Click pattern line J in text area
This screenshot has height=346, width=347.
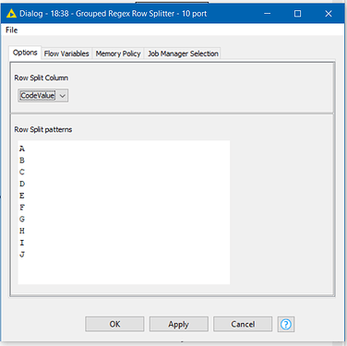pos(22,255)
